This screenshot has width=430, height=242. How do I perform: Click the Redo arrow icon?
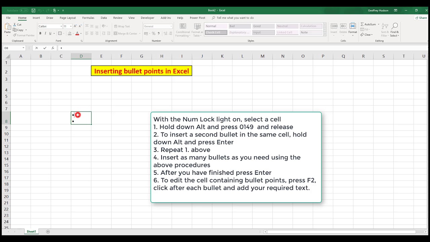click(47, 10)
